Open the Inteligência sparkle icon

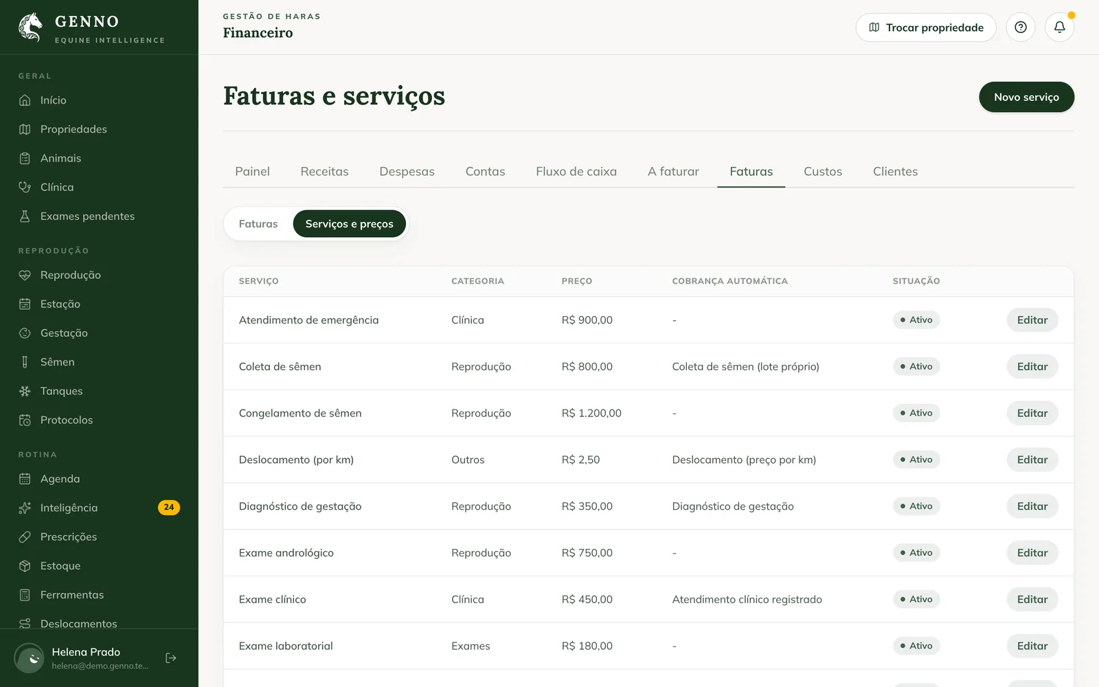[x=25, y=508]
